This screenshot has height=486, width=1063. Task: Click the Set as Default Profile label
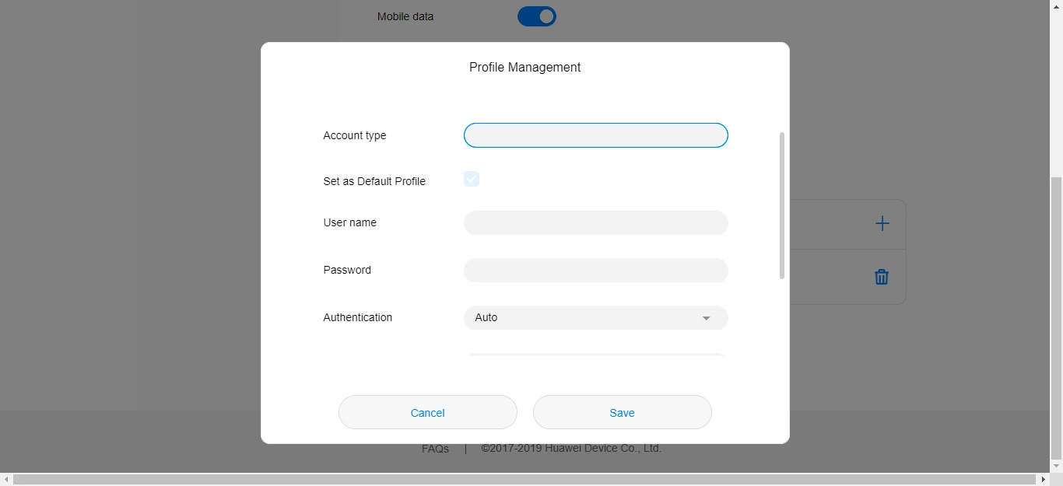tap(374, 181)
